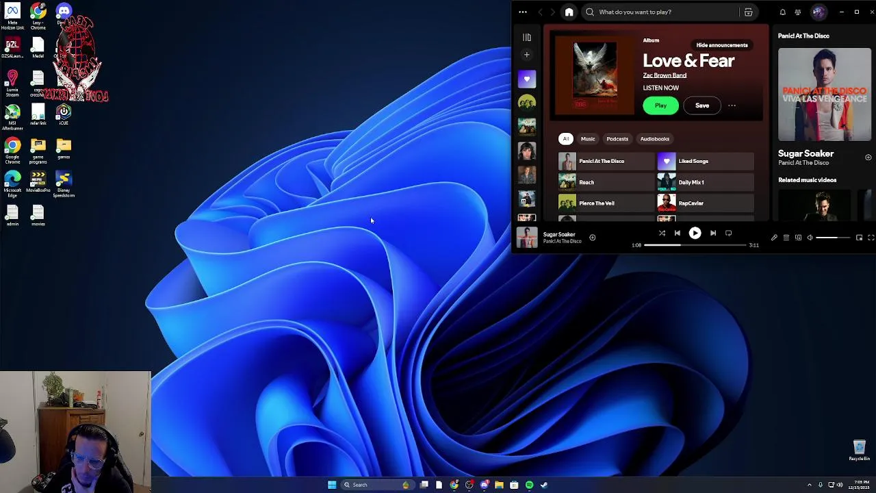Skip to previous track
This screenshot has height=493, width=876.
pos(678,233)
